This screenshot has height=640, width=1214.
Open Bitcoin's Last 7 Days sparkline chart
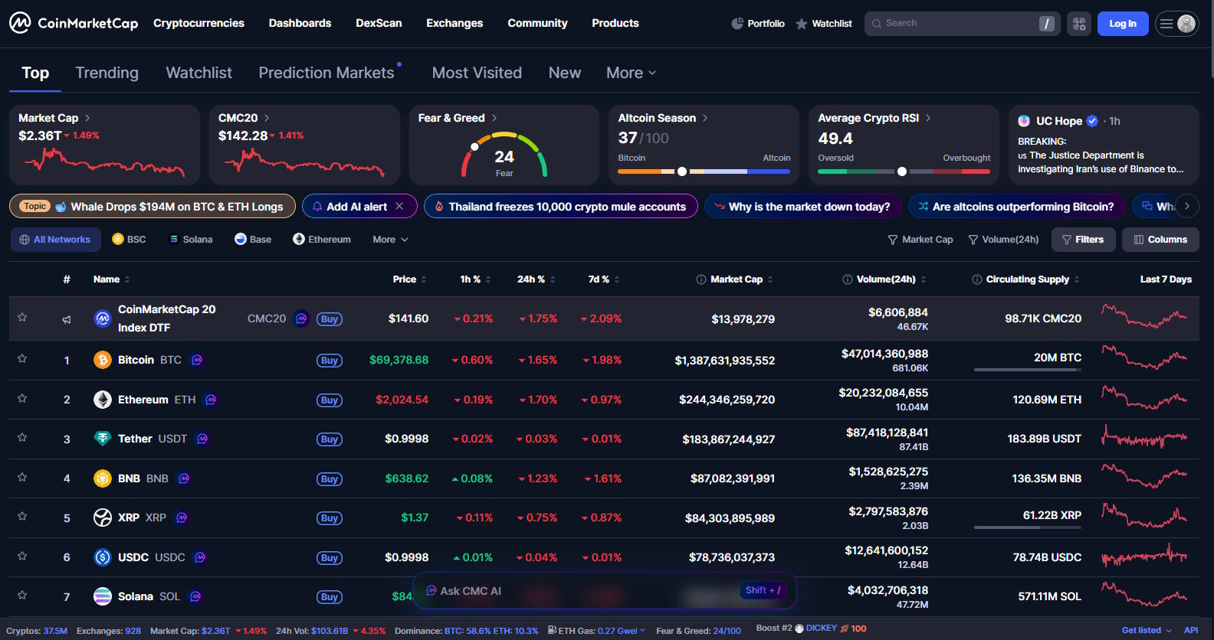click(1144, 358)
